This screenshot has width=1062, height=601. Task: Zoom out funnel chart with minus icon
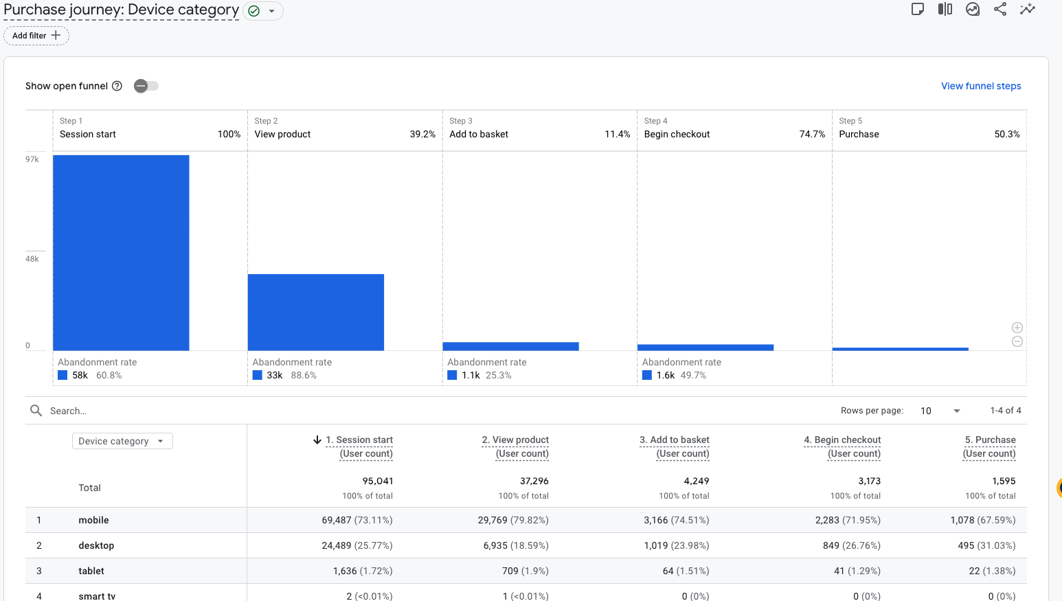[1017, 341]
